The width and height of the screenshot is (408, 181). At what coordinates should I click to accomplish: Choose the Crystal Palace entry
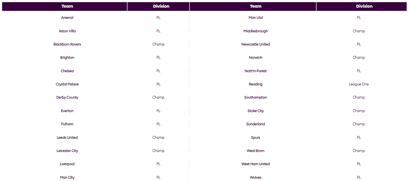(x=67, y=84)
